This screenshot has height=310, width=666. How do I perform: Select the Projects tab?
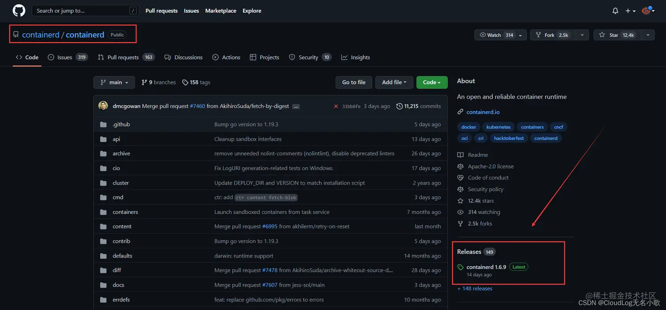[264, 57]
